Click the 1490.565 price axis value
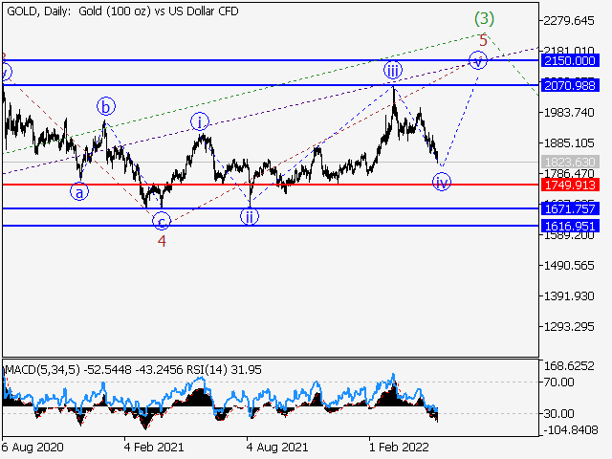 point(569,266)
